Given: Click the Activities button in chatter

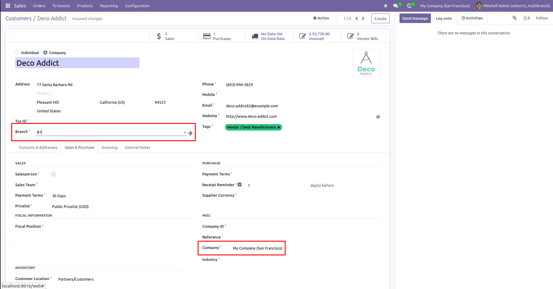Looking at the screenshot, I should (x=472, y=18).
